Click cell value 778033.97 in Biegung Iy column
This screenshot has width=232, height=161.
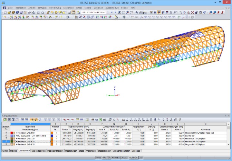pyautogui.click(x=78, y=139)
